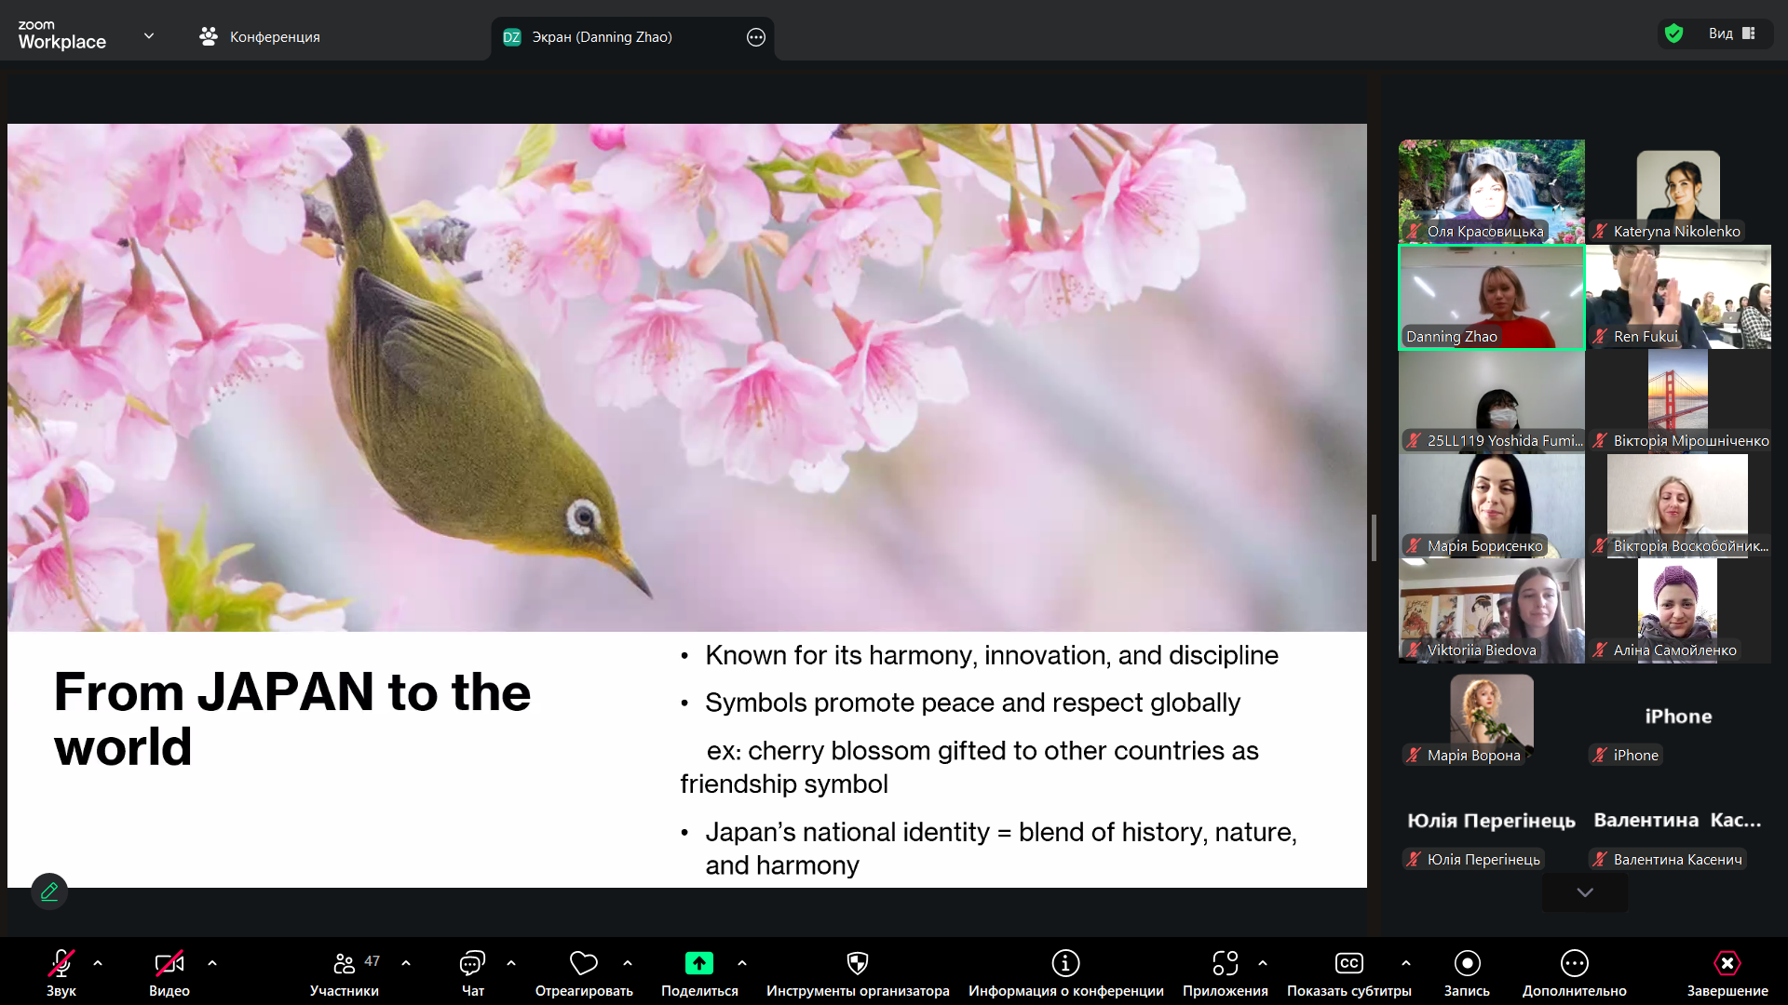This screenshot has width=1788, height=1005.
Task: Click the gallery panel resize divider handle
Action: [1374, 537]
